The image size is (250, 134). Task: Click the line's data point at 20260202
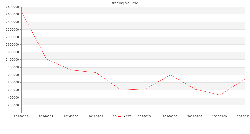[x=96, y=72]
